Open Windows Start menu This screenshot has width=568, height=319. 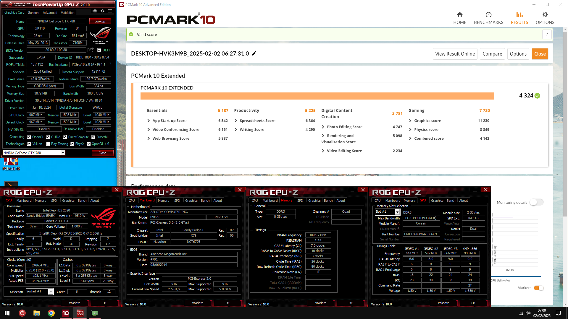pyautogui.click(x=7, y=313)
